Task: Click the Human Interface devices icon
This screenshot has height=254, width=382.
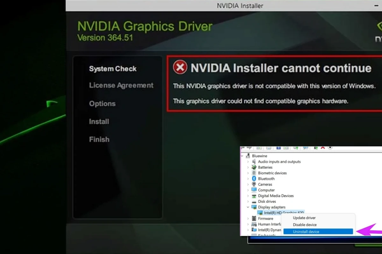Action: tap(254, 224)
